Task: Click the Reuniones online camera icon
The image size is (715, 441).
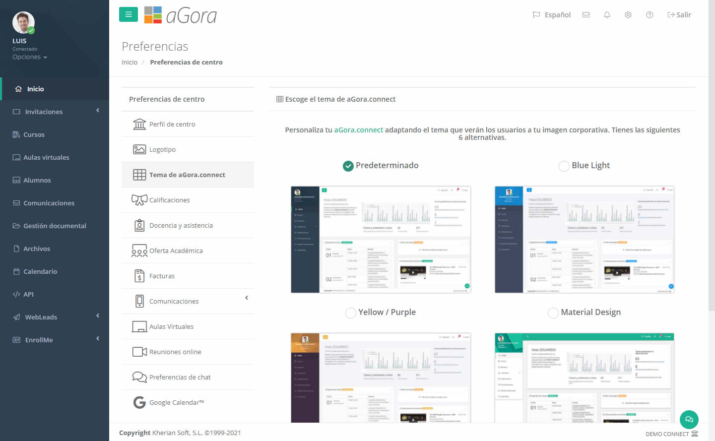Action: [139, 352]
